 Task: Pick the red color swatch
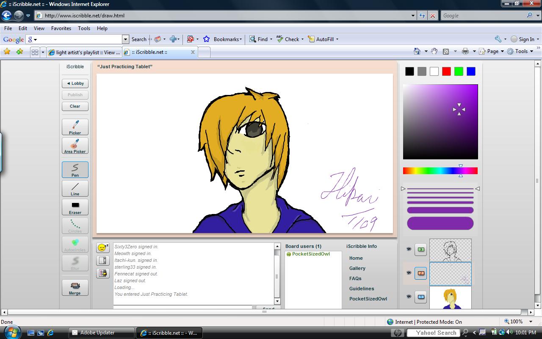coord(446,71)
